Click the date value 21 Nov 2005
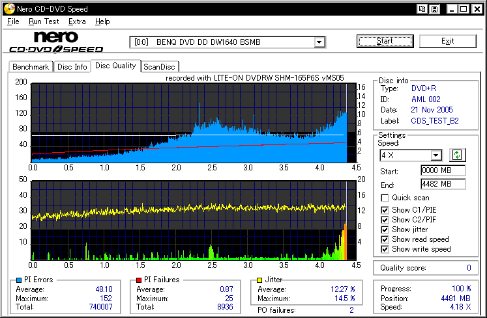Screen dimensions: 487x318 432,110
